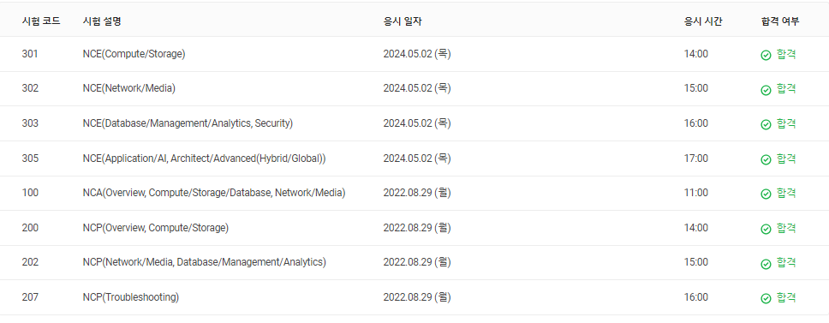Click the 17:00 time in row 305
Screen dimensions: 829x323
pyautogui.click(x=695, y=159)
